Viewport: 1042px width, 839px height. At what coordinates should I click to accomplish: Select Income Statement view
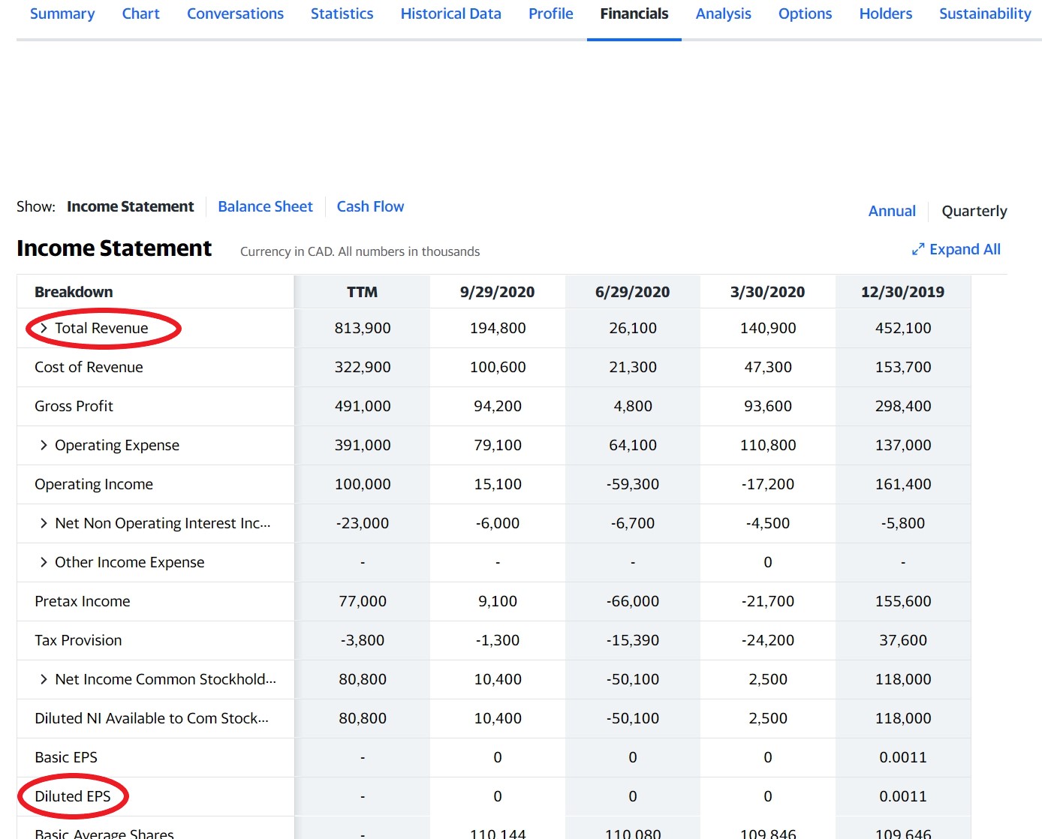130,206
